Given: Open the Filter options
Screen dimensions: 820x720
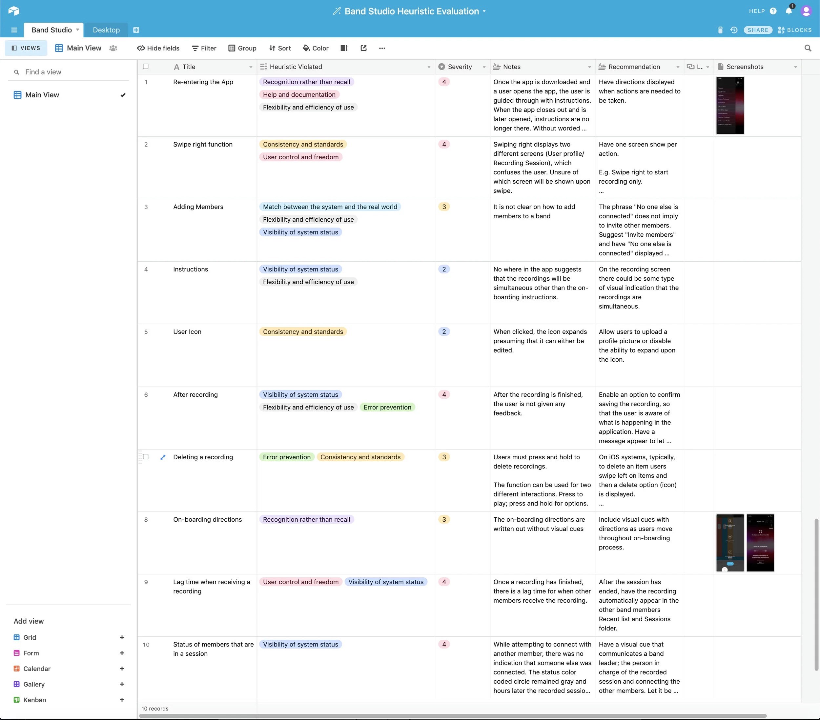Looking at the screenshot, I should 204,48.
